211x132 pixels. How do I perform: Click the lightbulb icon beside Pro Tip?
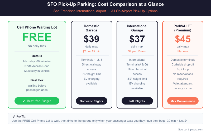pyautogui.click(x=13, y=116)
